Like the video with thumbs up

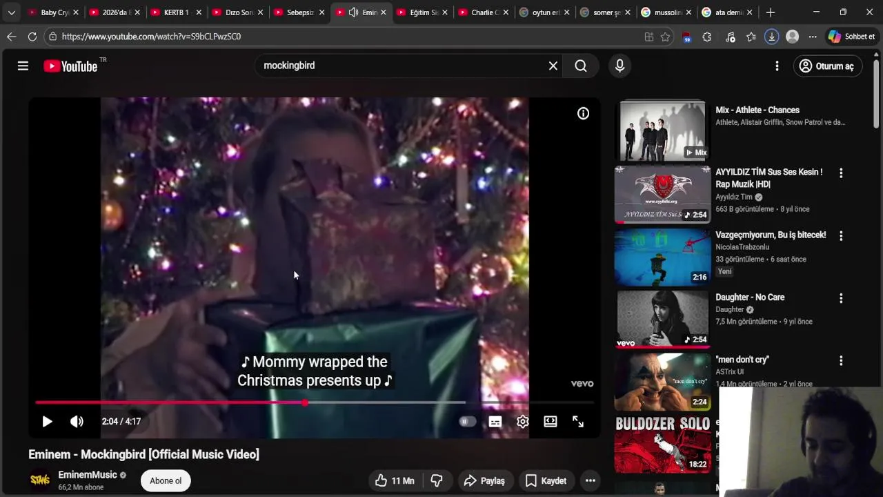click(395, 480)
